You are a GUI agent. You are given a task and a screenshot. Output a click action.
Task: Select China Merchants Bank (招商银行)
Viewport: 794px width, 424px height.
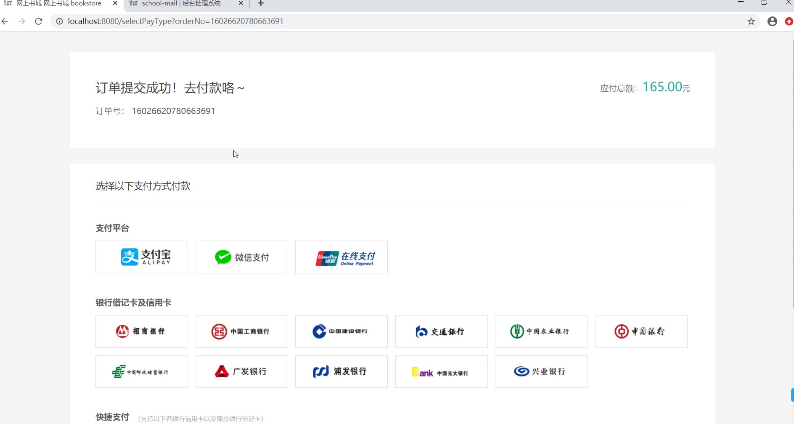click(x=142, y=331)
